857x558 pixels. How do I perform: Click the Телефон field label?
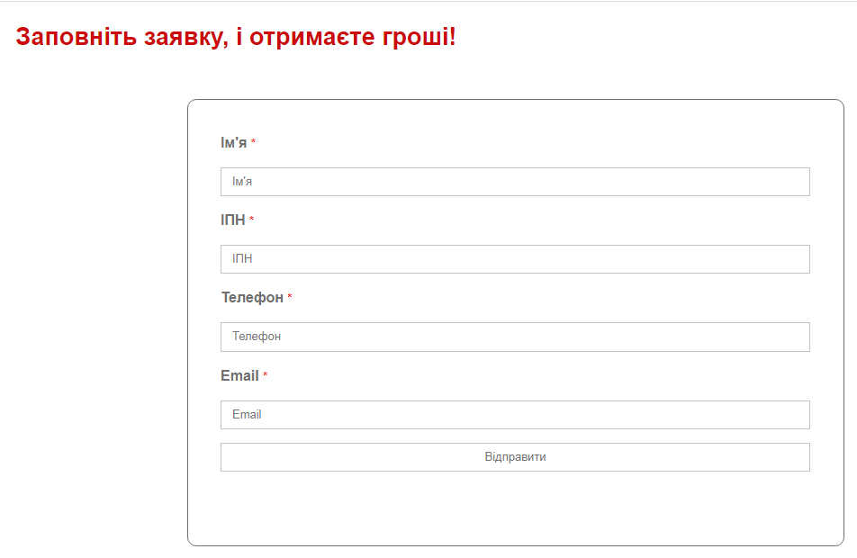click(252, 297)
